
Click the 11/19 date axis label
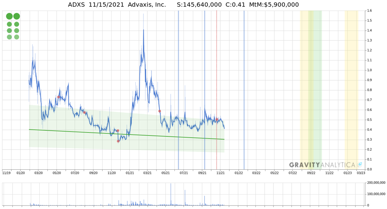6,173
